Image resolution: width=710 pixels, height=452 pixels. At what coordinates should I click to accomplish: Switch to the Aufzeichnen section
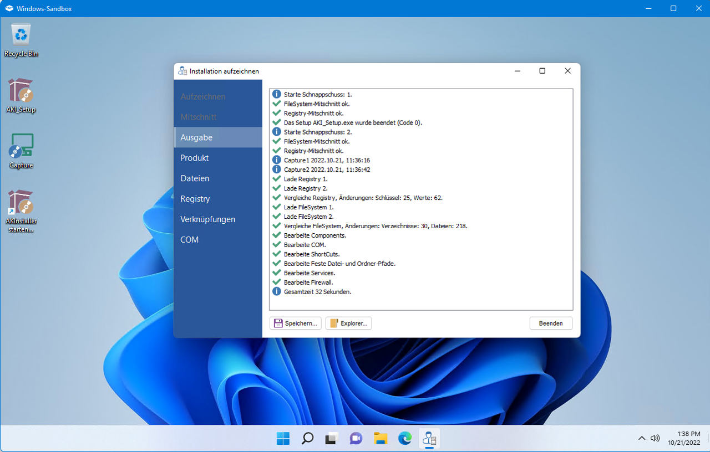click(x=218, y=96)
